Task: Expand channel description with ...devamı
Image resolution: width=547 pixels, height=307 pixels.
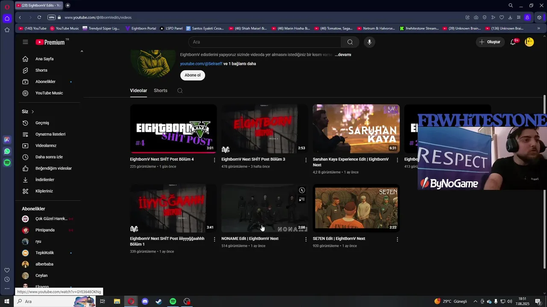Action: [343, 55]
